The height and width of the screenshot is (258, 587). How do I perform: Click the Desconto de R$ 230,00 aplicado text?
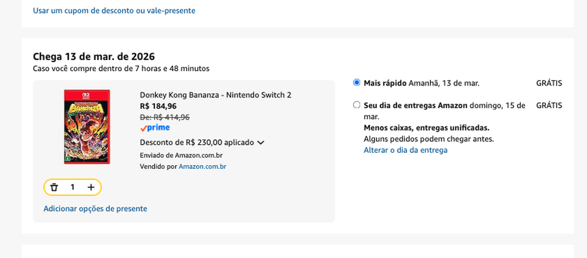pyautogui.click(x=197, y=142)
